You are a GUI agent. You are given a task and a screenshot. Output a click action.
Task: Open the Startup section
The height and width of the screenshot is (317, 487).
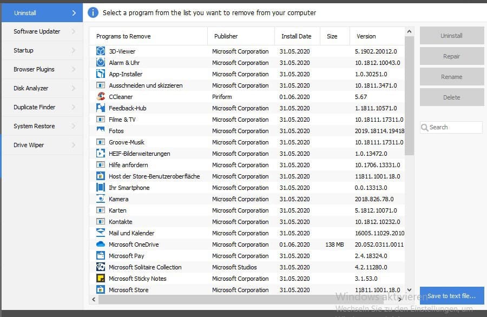click(23, 50)
